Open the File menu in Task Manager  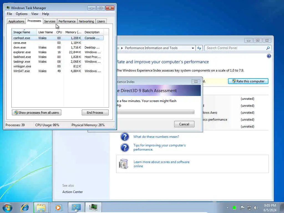point(9,14)
